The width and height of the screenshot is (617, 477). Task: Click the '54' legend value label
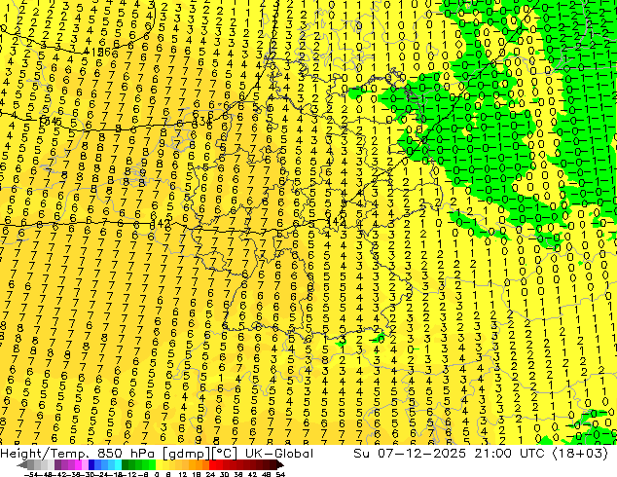tap(280, 474)
